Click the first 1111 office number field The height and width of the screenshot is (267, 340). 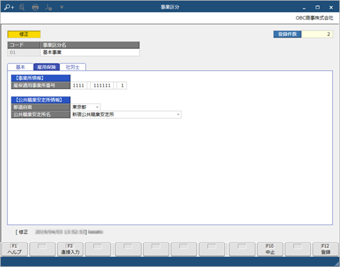[x=79, y=85]
